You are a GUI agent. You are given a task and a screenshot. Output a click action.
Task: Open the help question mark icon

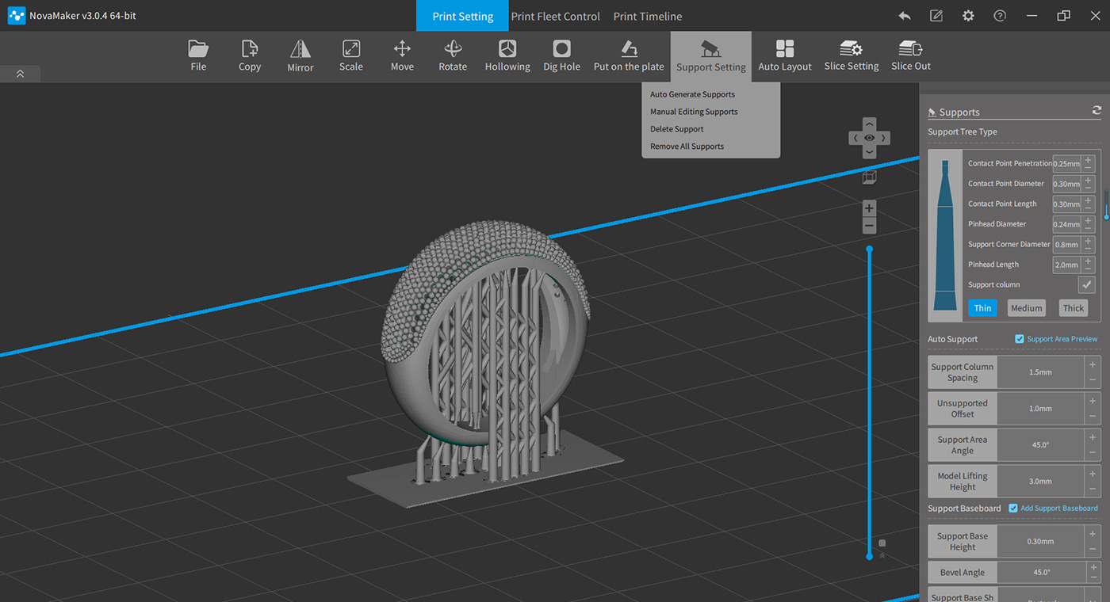pos(1000,16)
